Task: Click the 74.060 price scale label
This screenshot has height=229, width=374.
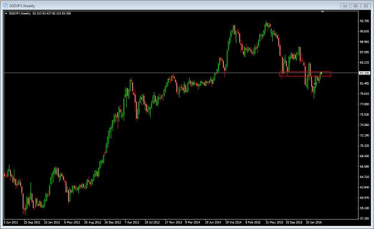Action: click(x=364, y=125)
